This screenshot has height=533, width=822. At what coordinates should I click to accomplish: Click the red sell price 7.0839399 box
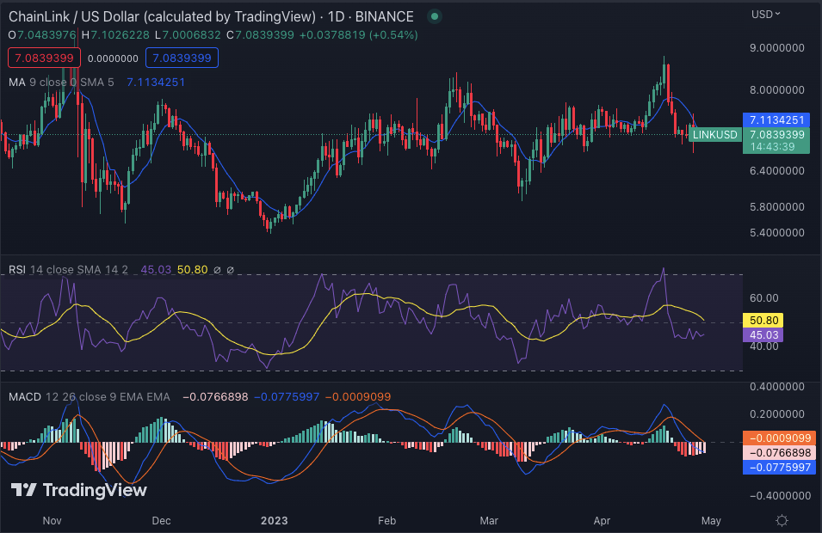[x=44, y=58]
